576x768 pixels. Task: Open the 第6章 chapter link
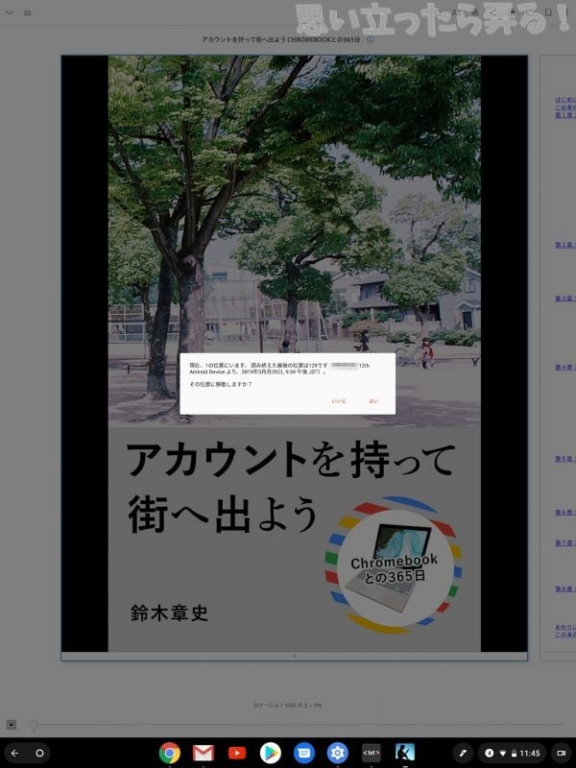coord(565,513)
